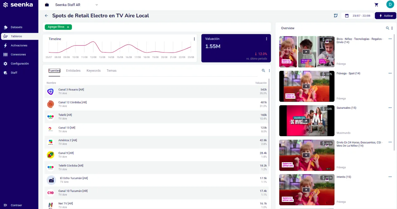The height and width of the screenshot is (209, 397).
Task: Select the América 2 [AR] name
Action: click(68, 140)
